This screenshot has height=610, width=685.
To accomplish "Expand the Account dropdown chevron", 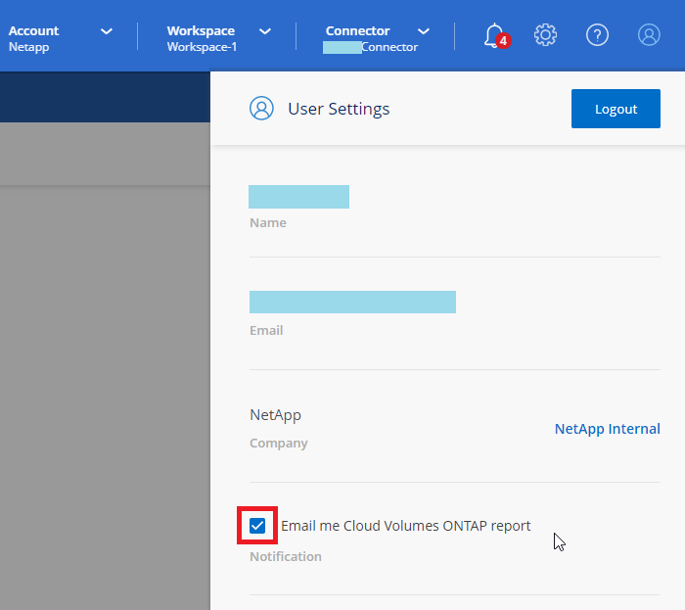I will [106, 31].
